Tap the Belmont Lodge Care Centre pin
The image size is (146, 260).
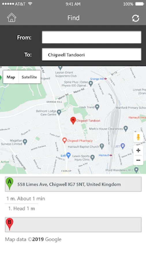pyautogui.click(x=59, y=112)
